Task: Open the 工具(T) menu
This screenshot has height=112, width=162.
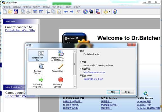Action: pyautogui.click(x=67, y=7)
